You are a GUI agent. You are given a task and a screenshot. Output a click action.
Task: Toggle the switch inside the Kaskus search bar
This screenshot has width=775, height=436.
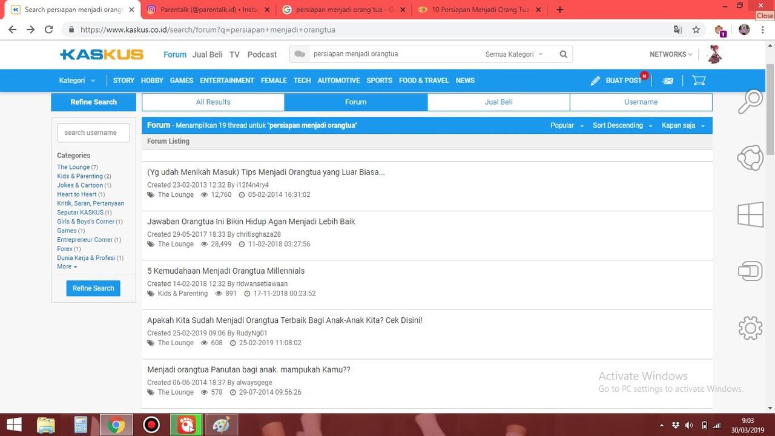pyautogui.click(x=299, y=54)
